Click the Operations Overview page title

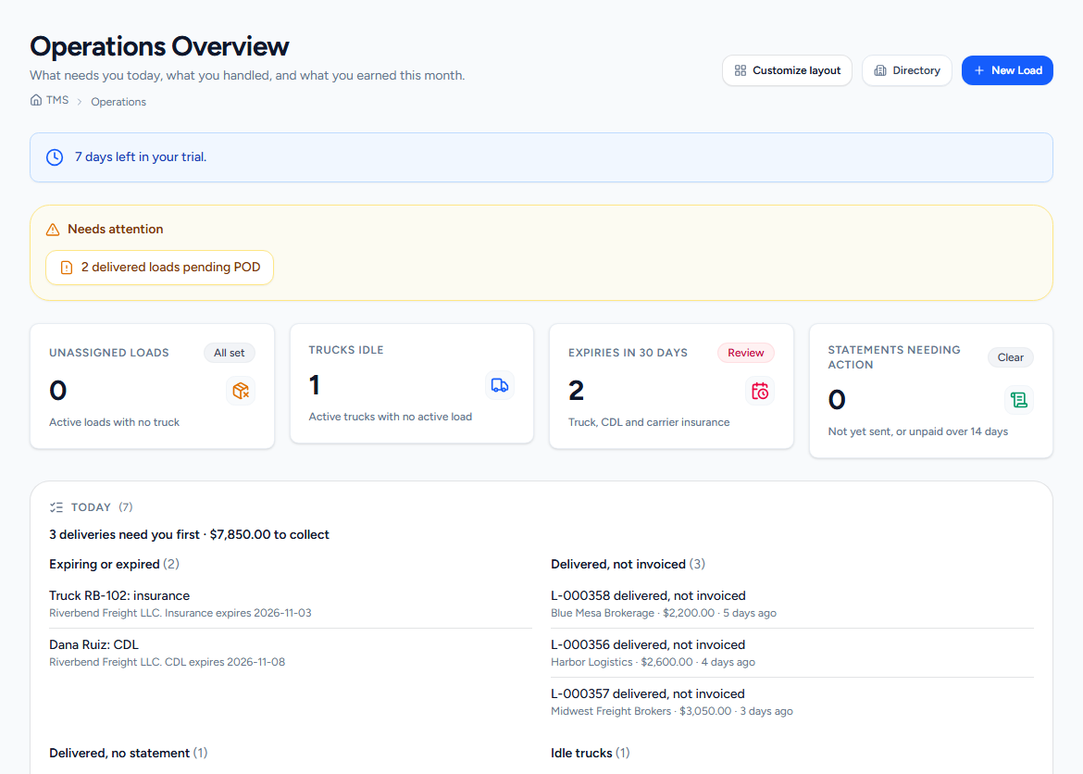tap(159, 46)
